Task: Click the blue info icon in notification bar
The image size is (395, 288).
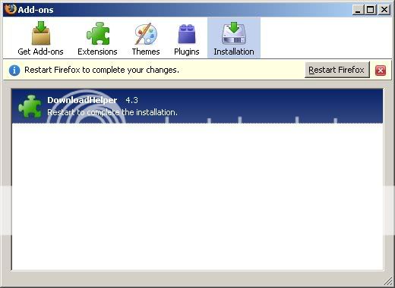Action: click(14, 70)
